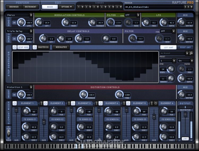The width and height of the screenshot is (199, 151).
Task: Toggle the Insert IN button
Action: pyautogui.click(x=14, y=95)
